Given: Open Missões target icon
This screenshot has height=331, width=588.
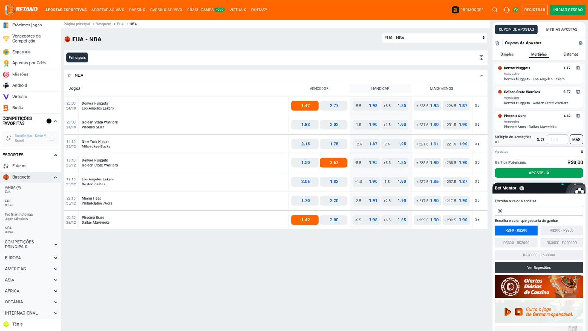Looking at the screenshot, I should [x=6, y=74].
